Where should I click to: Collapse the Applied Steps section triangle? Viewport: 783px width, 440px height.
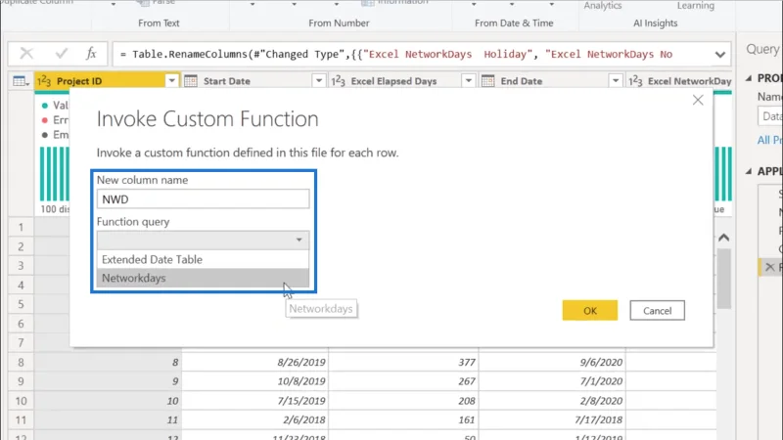coord(749,172)
